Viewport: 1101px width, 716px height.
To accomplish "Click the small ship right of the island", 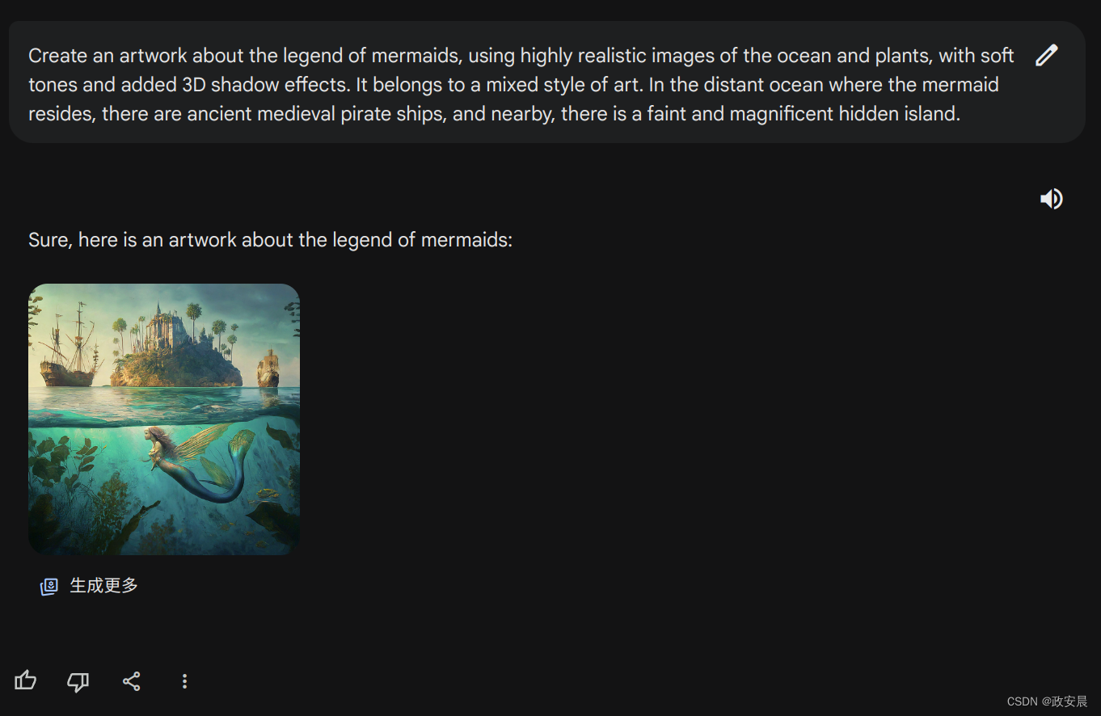I will [268, 369].
